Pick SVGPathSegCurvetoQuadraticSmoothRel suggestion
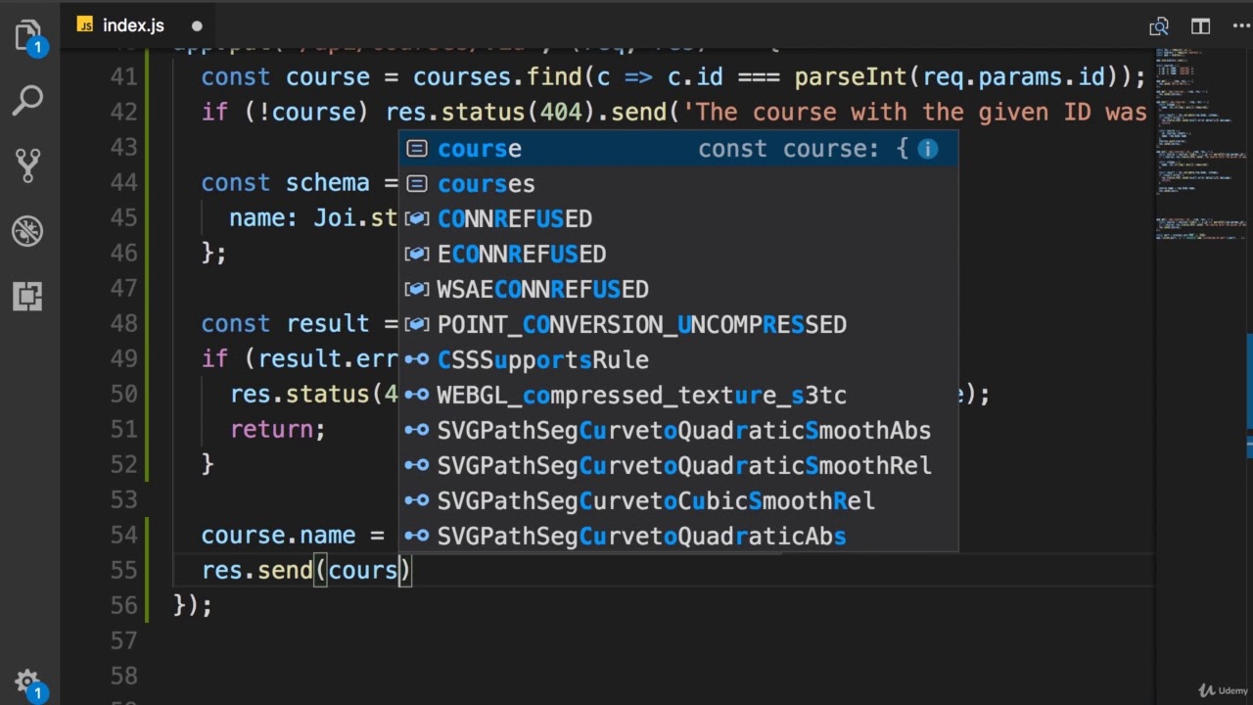The height and width of the screenshot is (705, 1253). 678,466
